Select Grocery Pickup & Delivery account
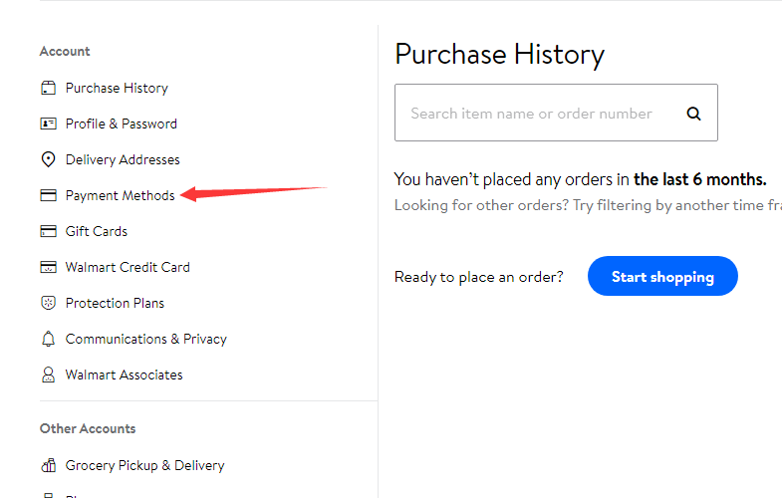This screenshot has width=782, height=498. (144, 465)
